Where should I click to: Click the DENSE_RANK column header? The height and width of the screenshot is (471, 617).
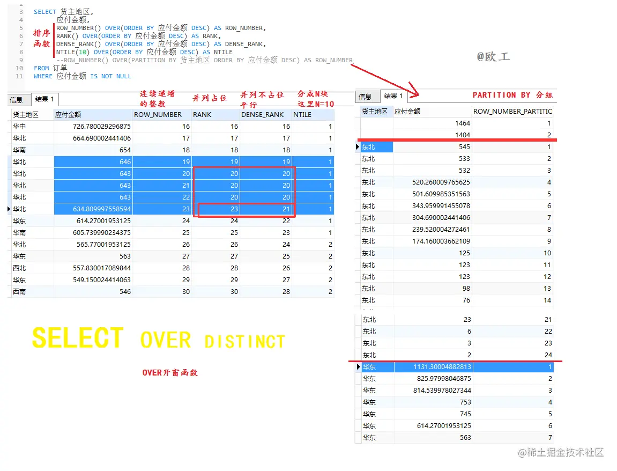pyautogui.click(x=265, y=115)
